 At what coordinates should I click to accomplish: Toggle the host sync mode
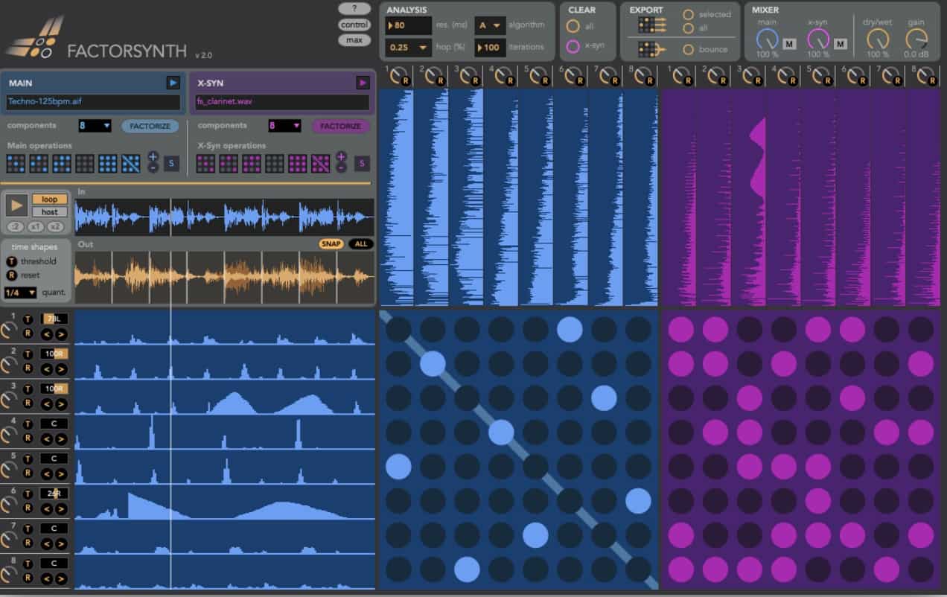pos(49,212)
